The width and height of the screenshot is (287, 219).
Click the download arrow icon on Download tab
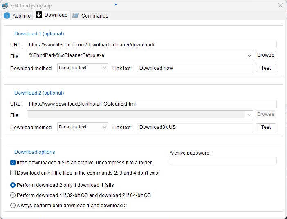coord(38,15)
